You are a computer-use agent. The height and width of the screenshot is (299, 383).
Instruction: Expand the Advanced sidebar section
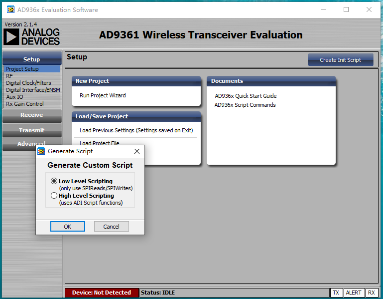31,143
